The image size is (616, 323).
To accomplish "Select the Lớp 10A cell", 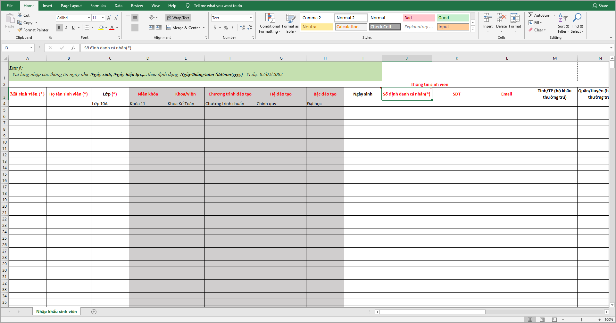I will (110, 104).
